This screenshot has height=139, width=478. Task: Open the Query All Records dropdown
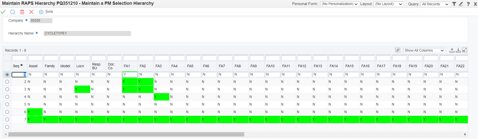click(x=435, y=4)
